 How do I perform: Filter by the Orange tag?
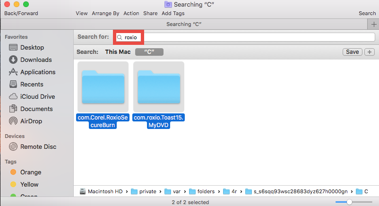pyautogui.click(x=26, y=172)
